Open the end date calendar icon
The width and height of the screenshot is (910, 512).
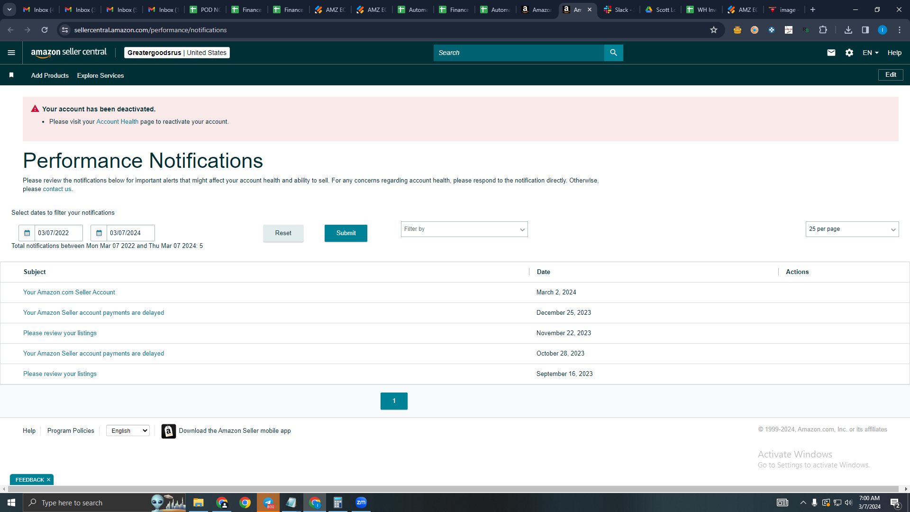tap(99, 233)
